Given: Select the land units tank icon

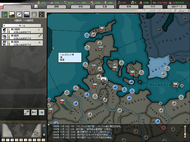Looking at the screenshot, I should 12,15.
